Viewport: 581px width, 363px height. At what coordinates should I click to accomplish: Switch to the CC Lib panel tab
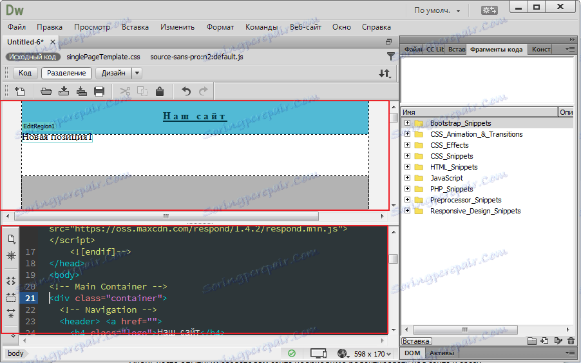tap(435, 49)
